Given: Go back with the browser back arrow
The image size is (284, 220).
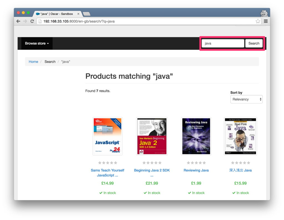Looking at the screenshot, I should point(18,21).
